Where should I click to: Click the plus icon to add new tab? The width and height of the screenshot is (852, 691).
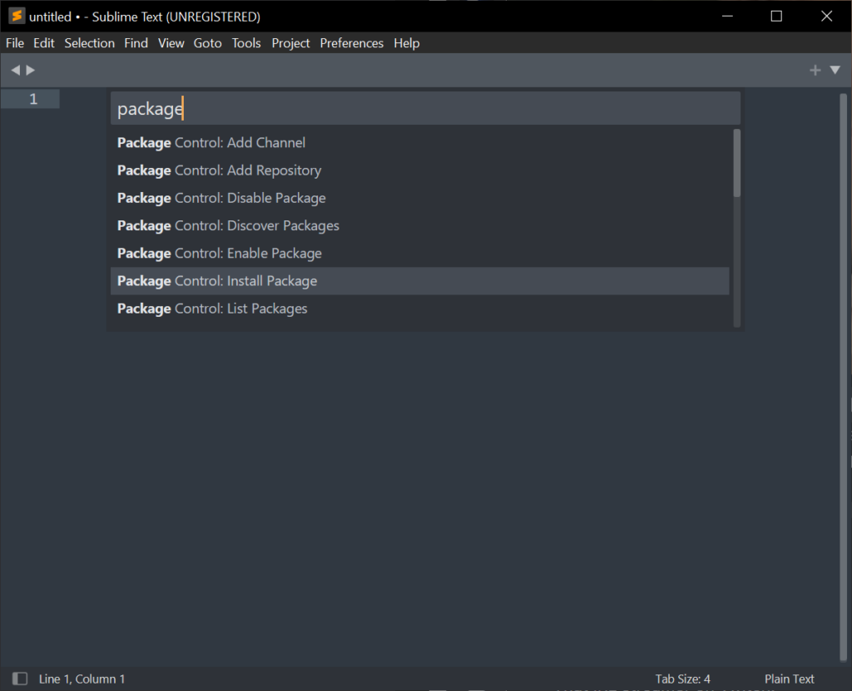(x=815, y=70)
